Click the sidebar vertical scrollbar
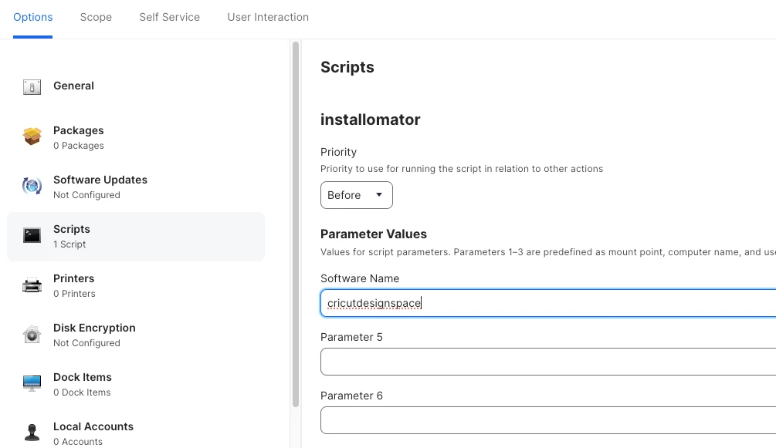Screen dimensions: 776x448 click(x=296, y=224)
